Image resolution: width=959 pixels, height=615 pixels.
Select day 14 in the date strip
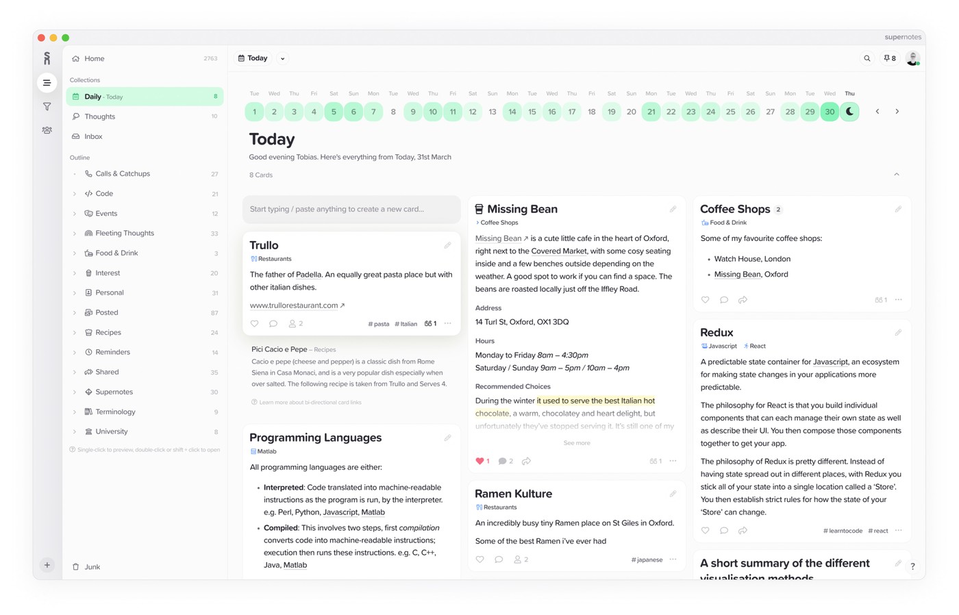512,111
